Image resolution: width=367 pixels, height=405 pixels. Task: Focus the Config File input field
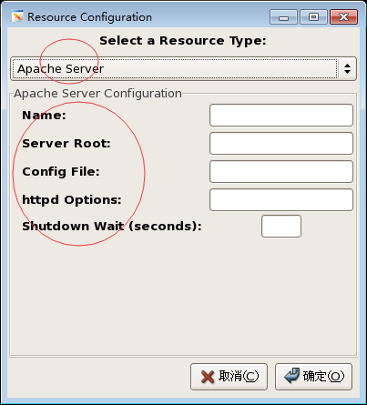[281, 172]
